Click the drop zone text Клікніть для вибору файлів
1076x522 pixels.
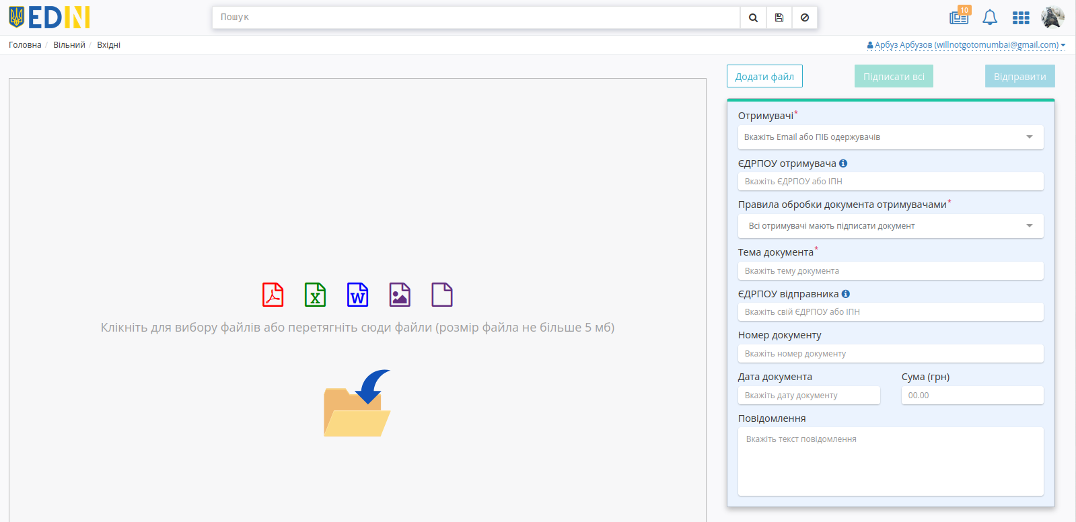(357, 328)
